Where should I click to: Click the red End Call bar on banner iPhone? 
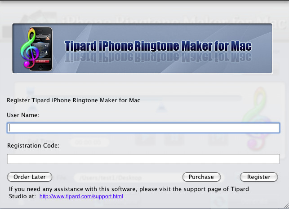click(x=42, y=61)
